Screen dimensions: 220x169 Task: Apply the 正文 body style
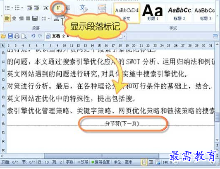point(127,13)
